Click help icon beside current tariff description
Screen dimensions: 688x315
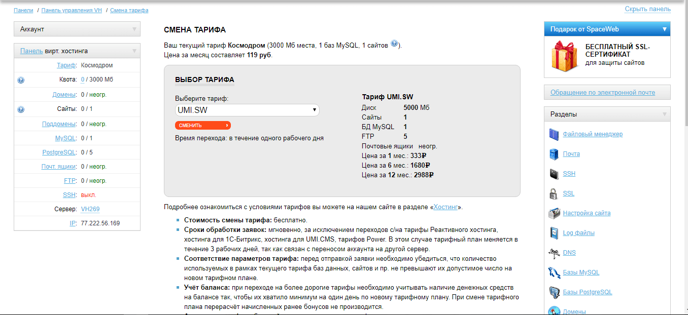tap(394, 45)
